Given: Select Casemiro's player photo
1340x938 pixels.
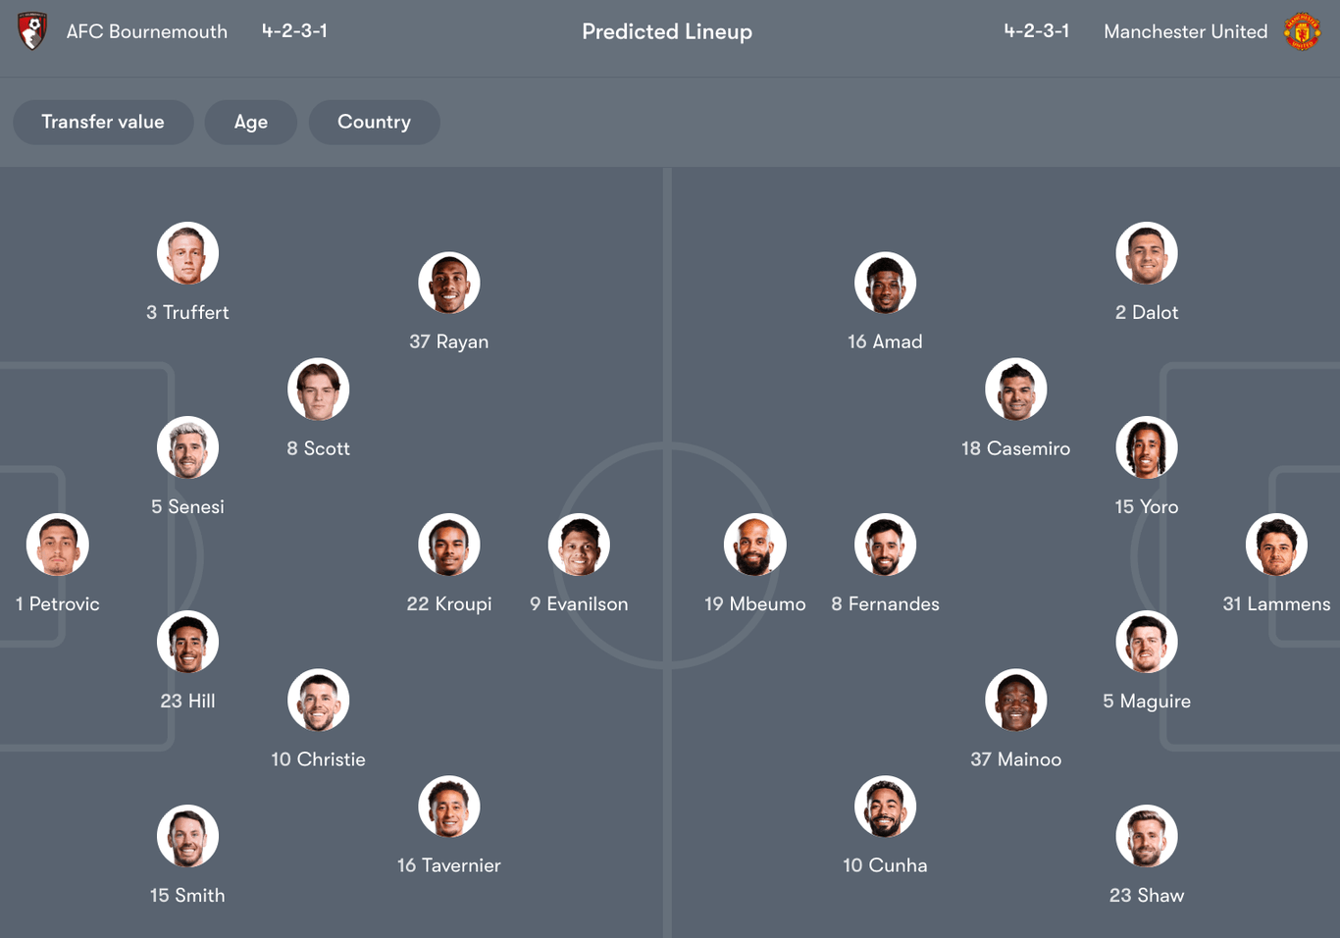Looking at the screenshot, I should point(1016,390).
